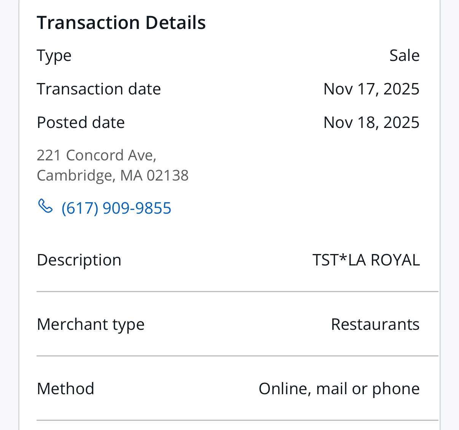The height and width of the screenshot is (430, 459).
Task: Select the Method label
Action: (65, 389)
